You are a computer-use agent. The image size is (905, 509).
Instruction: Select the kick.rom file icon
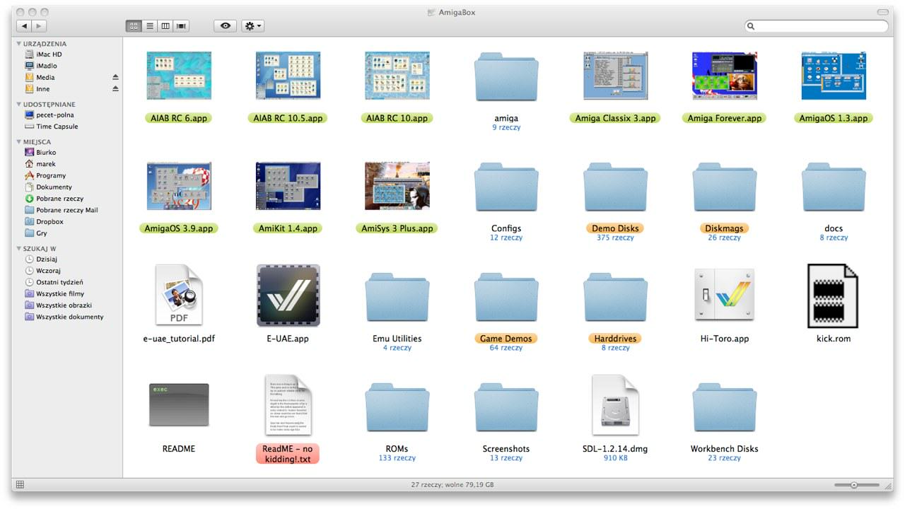tap(833, 296)
